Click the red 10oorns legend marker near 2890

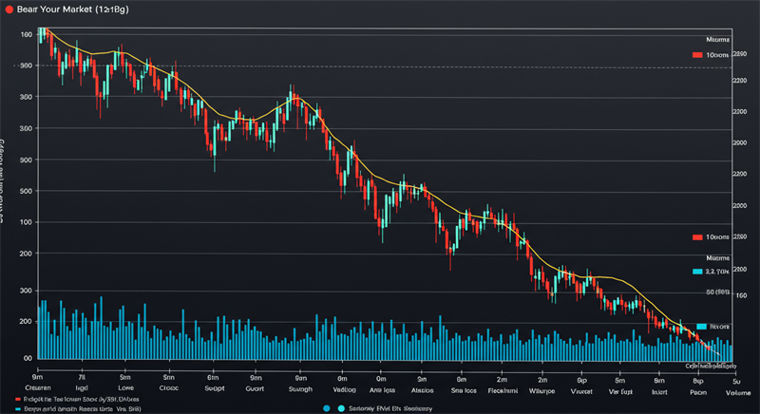click(x=697, y=55)
